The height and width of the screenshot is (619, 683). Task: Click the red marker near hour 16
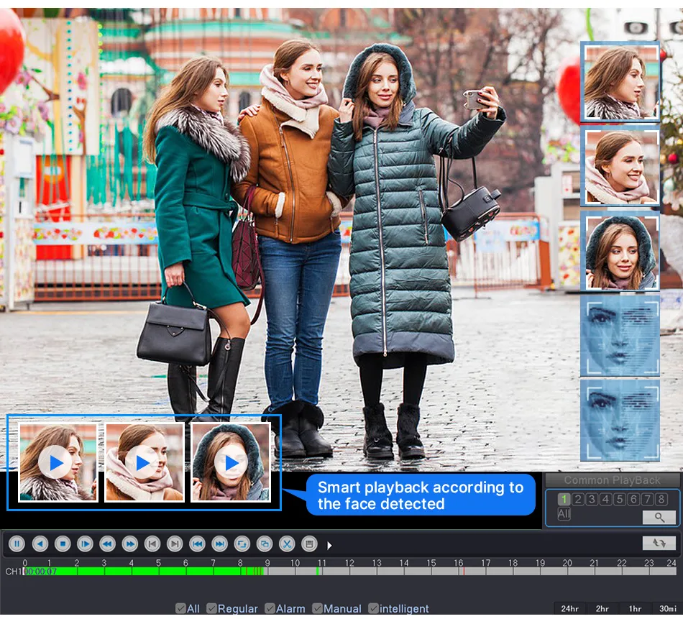pos(464,571)
